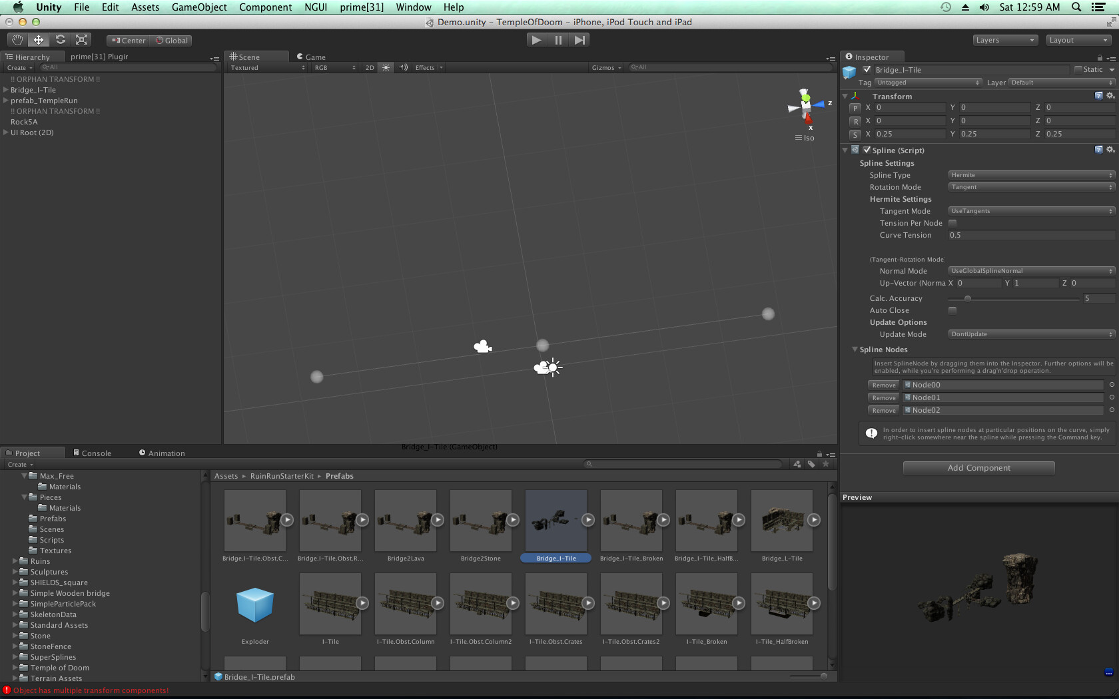The image size is (1119, 699).
Task: Enable Auto Close on the Spline
Action: [x=952, y=310]
